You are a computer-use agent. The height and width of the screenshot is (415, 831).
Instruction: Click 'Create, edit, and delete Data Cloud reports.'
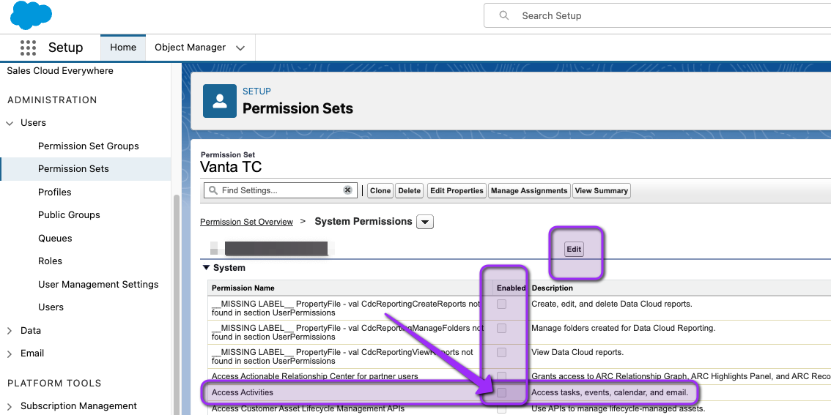[612, 304]
